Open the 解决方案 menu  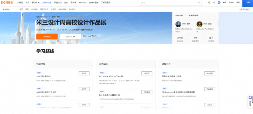pyautogui.click(x=36, y=3)
